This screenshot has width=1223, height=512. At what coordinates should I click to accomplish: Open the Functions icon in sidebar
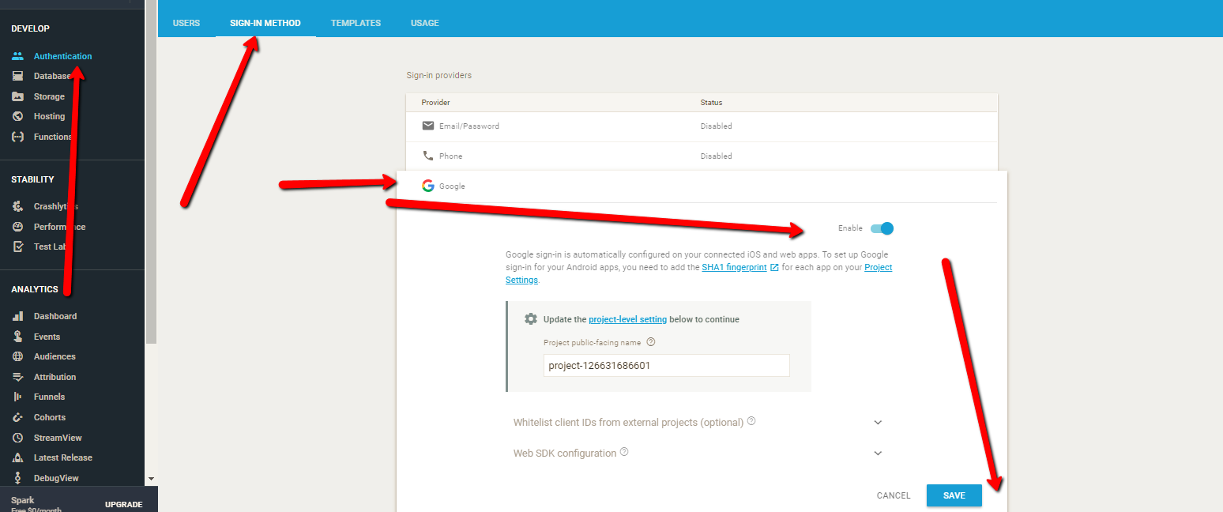[x=17, y=137]
